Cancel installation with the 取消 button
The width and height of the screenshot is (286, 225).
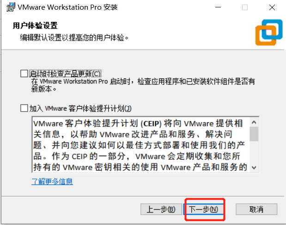click(x=256, y=209)
